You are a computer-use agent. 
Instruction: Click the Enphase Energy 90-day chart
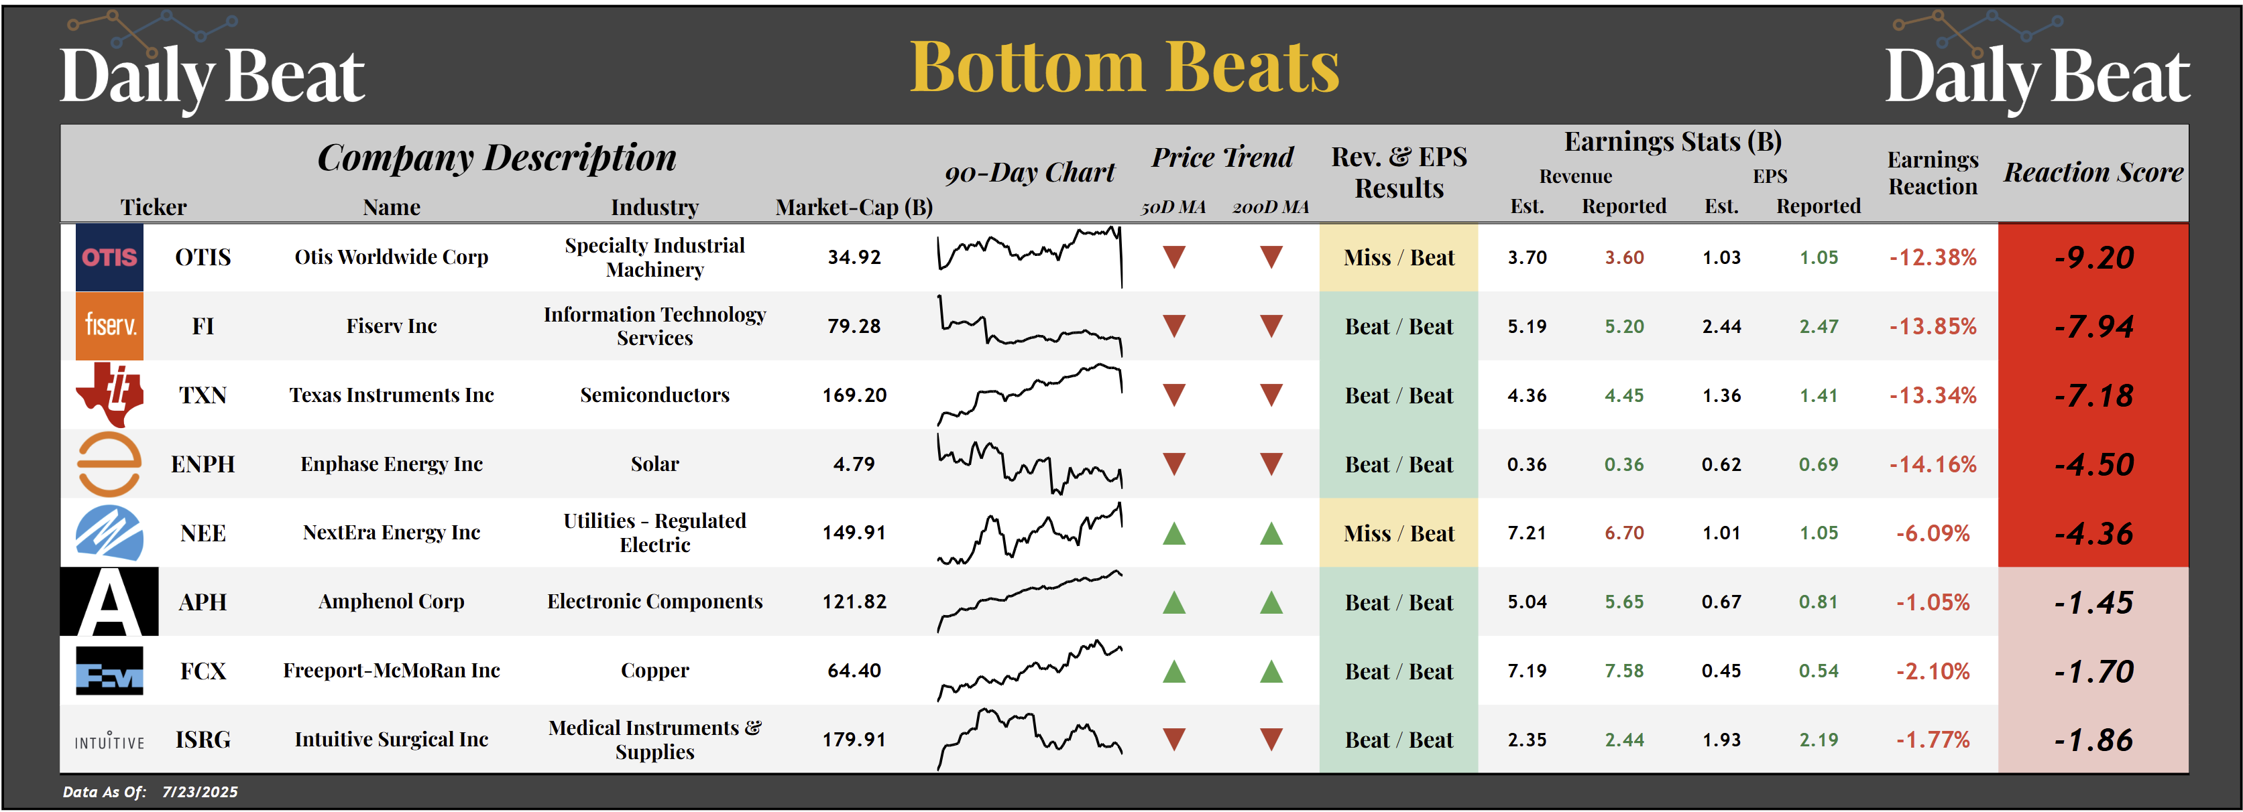click(x=1029, y=464)
